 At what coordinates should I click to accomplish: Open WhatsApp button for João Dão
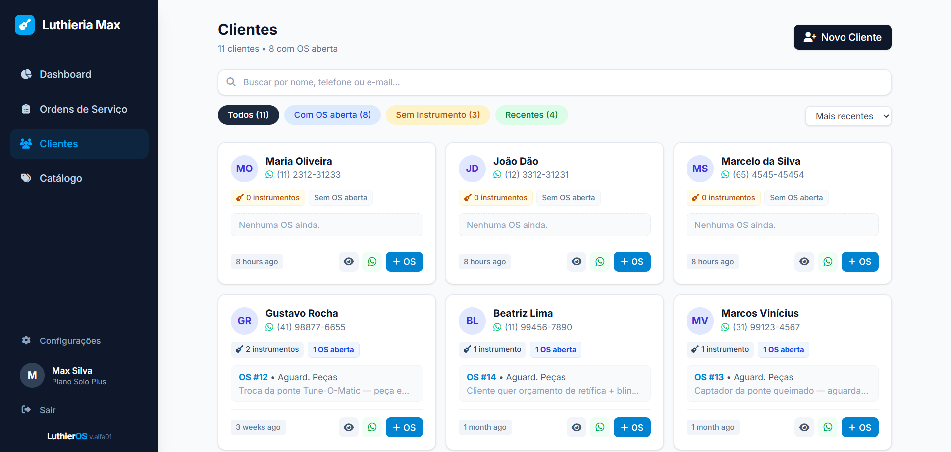[600, 262]
